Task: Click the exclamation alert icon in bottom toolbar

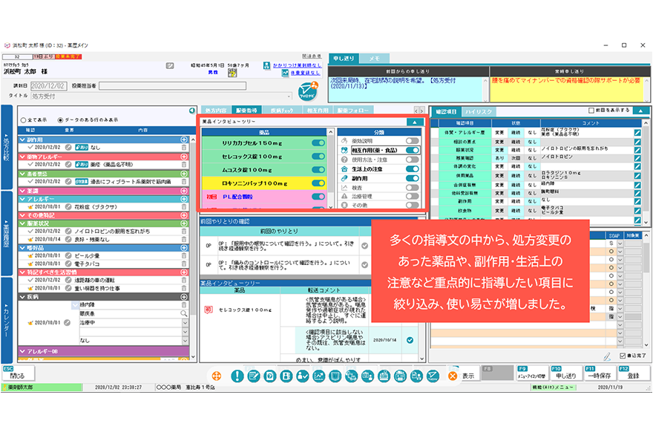Action: (237, 376)
